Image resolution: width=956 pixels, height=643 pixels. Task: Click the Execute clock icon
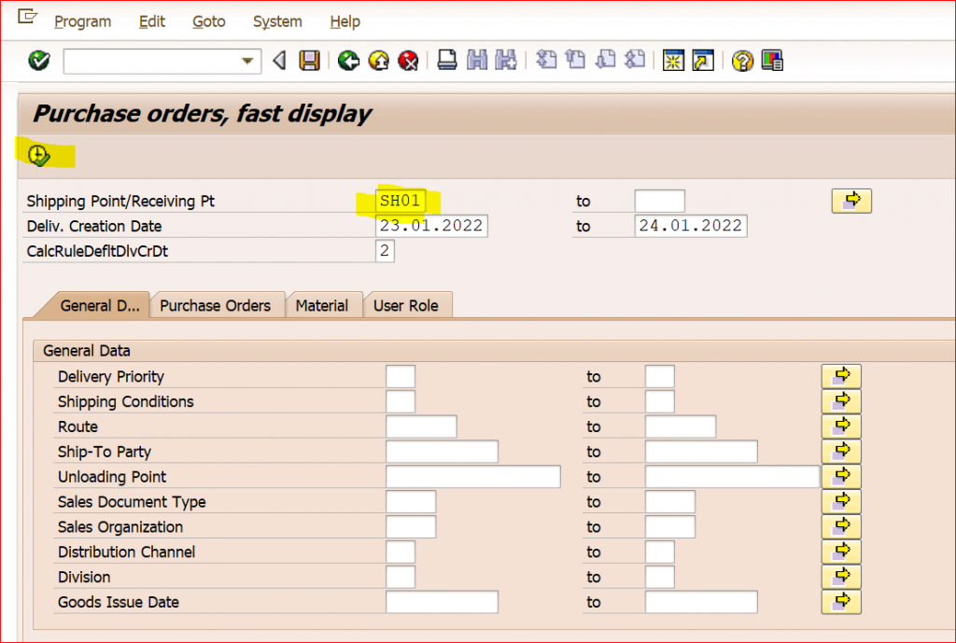coord(39,156)
